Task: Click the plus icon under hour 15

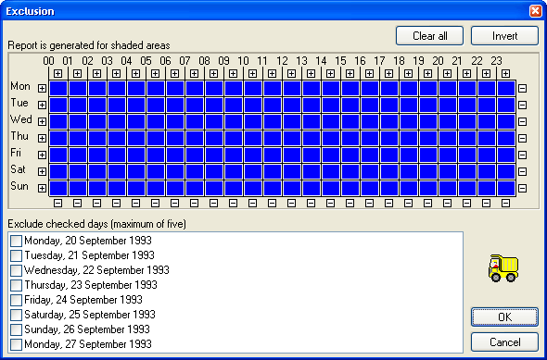Action: pos(350,73)
